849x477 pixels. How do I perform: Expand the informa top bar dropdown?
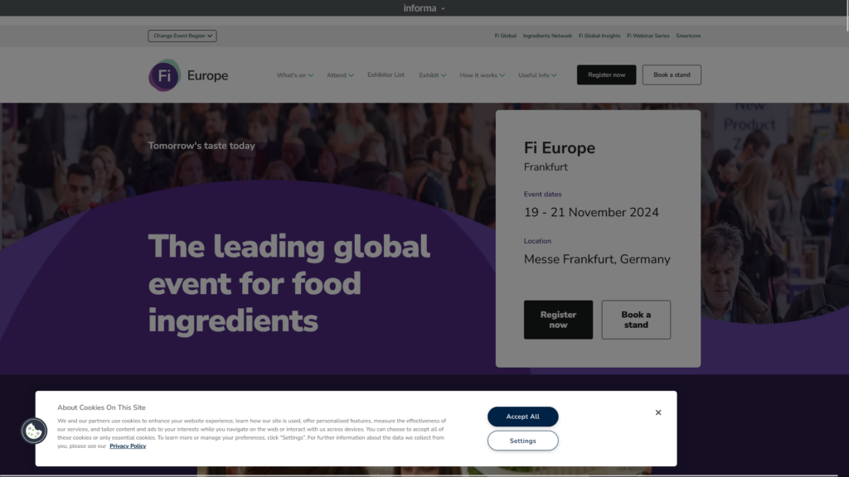tap(424, 8)
